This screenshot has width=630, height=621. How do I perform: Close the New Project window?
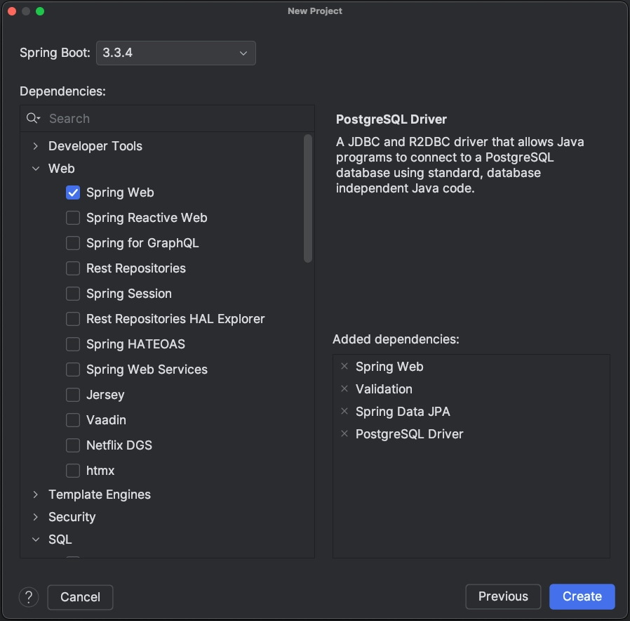click(x=12, y=11)
